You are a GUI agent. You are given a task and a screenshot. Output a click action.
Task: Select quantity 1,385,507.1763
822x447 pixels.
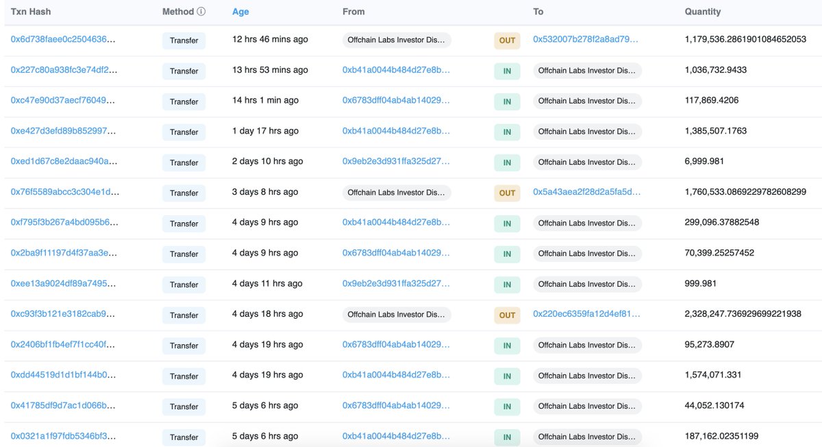click(x=716, y=130)
